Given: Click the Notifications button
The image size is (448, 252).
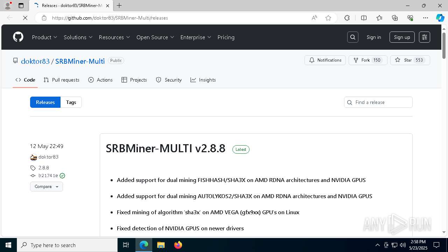Looking at the screenshot, I should tap(325, 60).
